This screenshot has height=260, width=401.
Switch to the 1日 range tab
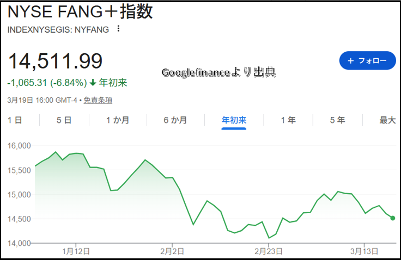tap(15, 120)
